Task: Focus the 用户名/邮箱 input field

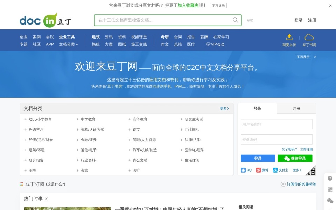Action: pos(276,124)
